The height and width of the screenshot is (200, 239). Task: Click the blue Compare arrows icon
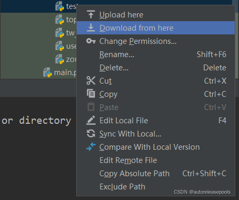click(91, 147)
